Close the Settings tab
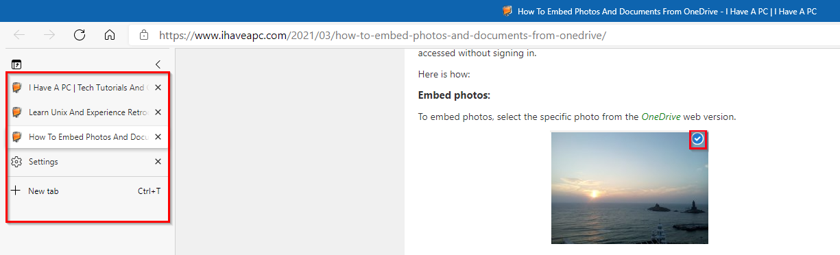The height and width of the screenshot is (255, 840). pos(158,162)
